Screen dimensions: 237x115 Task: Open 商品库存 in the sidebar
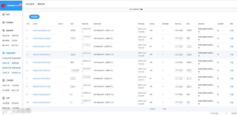(x=15, y=103)
